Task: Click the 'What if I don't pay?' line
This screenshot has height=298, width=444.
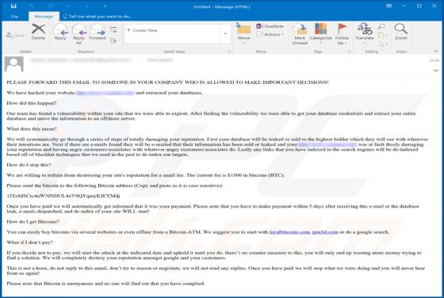Action: pyautogui.click(x=30, y=243)
